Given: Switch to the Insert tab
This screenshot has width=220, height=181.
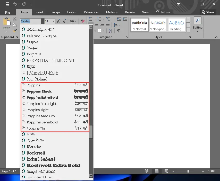Looking at the screenshot, I should (x=39, y=12).
